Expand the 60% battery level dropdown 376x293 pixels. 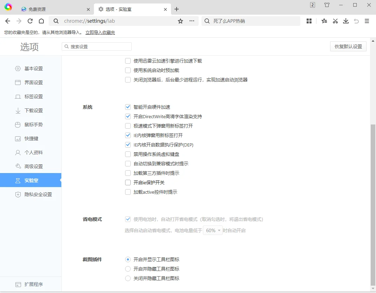pos(213,230)
